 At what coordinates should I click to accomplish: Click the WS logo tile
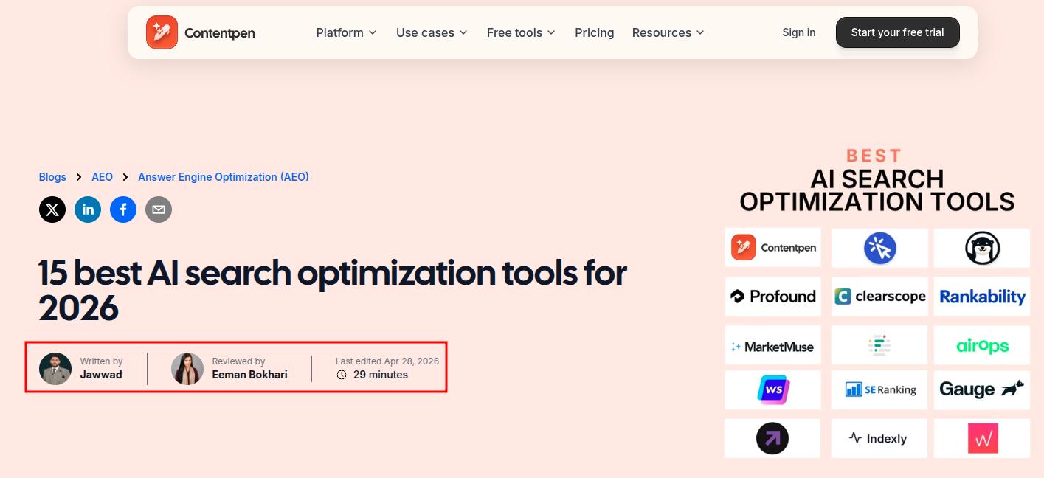[772, 389]
